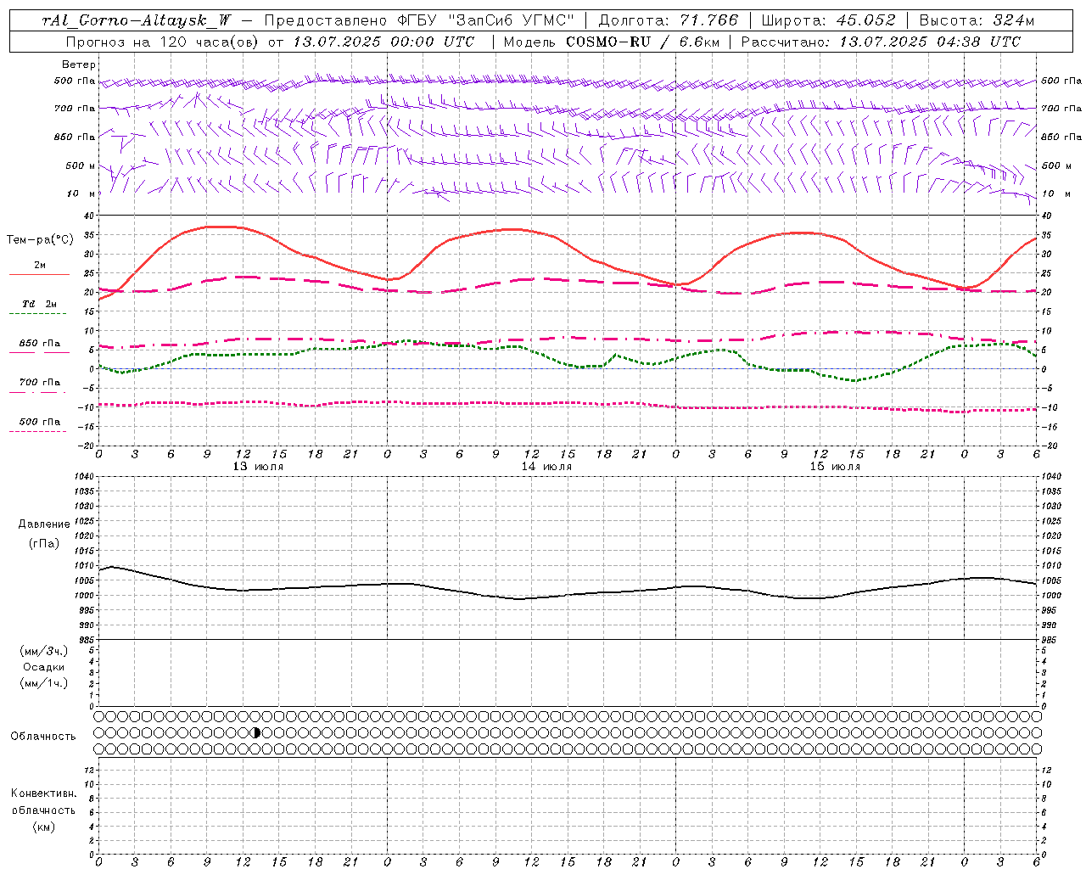This screenshot has width=1086, height=869.
Task: Select the Прогноз на 120 часа(ов) text
Action: click(x=163, y=42)
